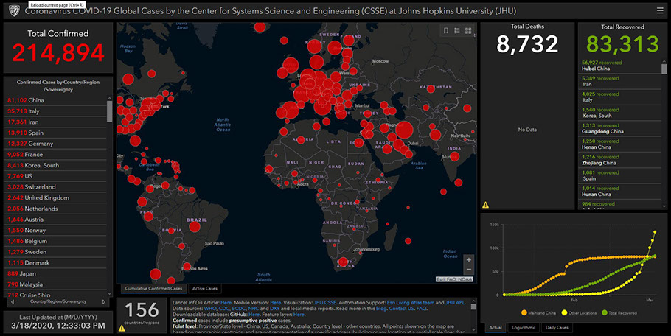This screenshot has width=671, height=336.
Task: Zoom in on the map with plus
Action: pyautogui.click(x=468, y=259)
